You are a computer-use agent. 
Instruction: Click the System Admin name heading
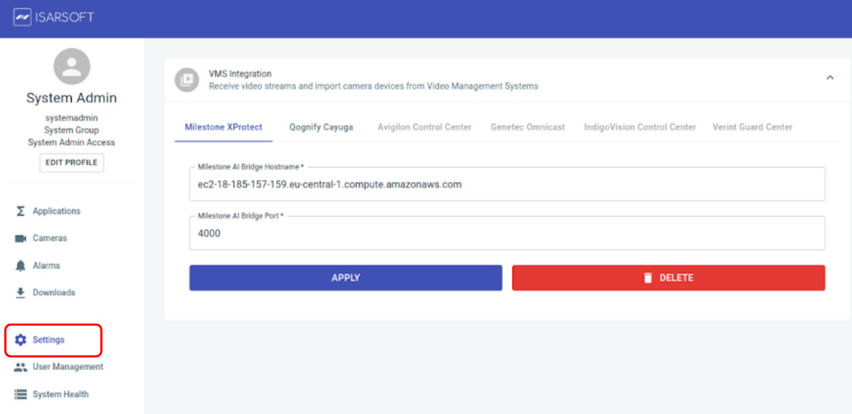[72, 98]
